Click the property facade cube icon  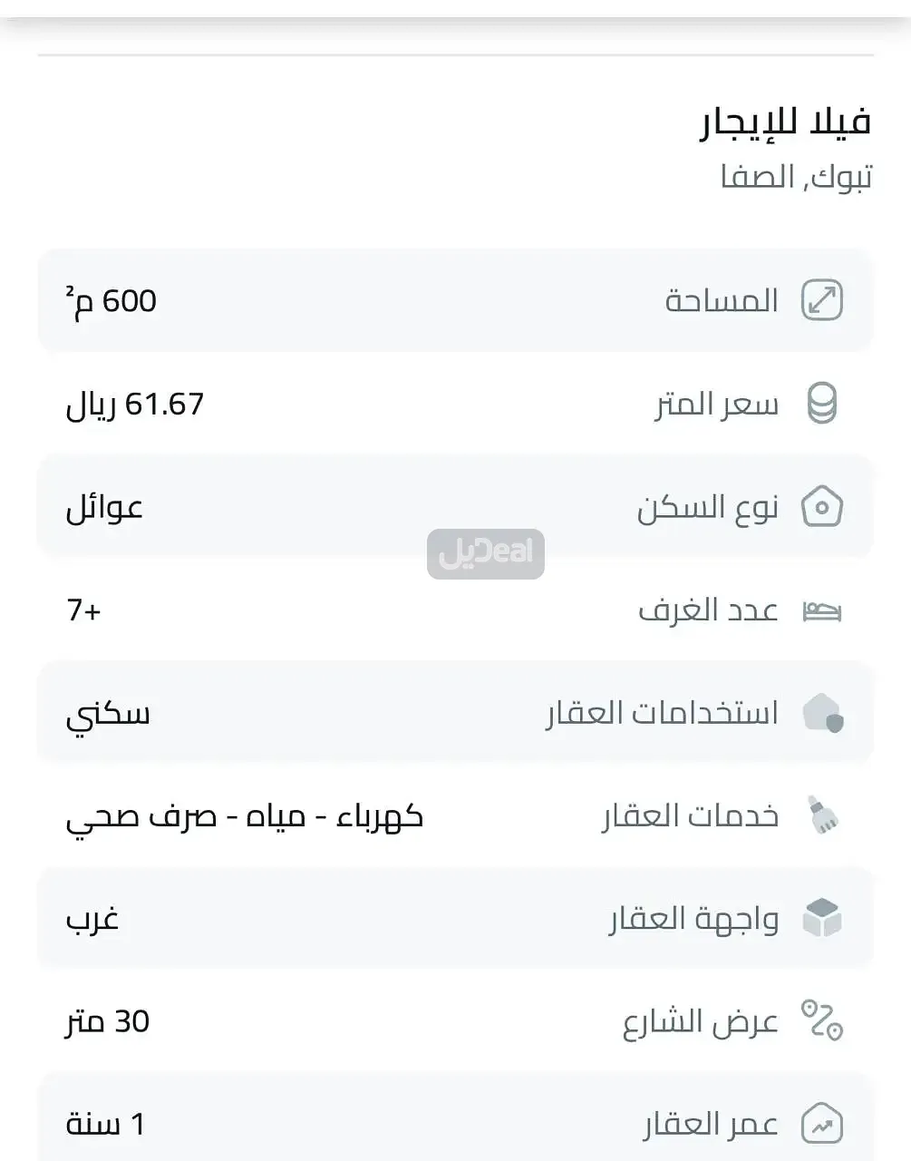pos(822,919)
